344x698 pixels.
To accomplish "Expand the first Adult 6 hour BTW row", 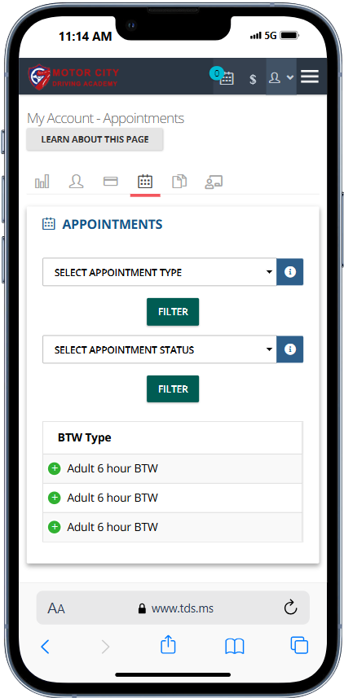I will coord(55,468).
